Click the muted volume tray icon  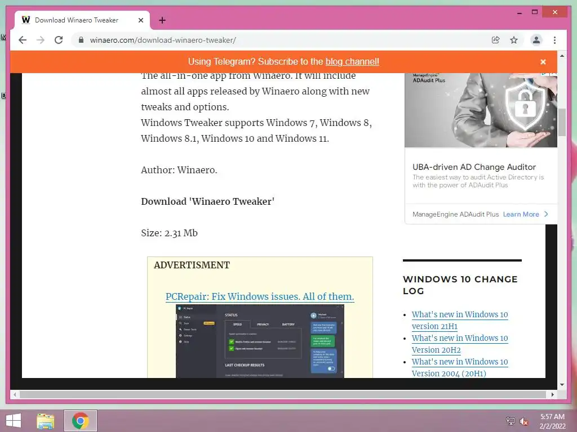tap(524, 421)
